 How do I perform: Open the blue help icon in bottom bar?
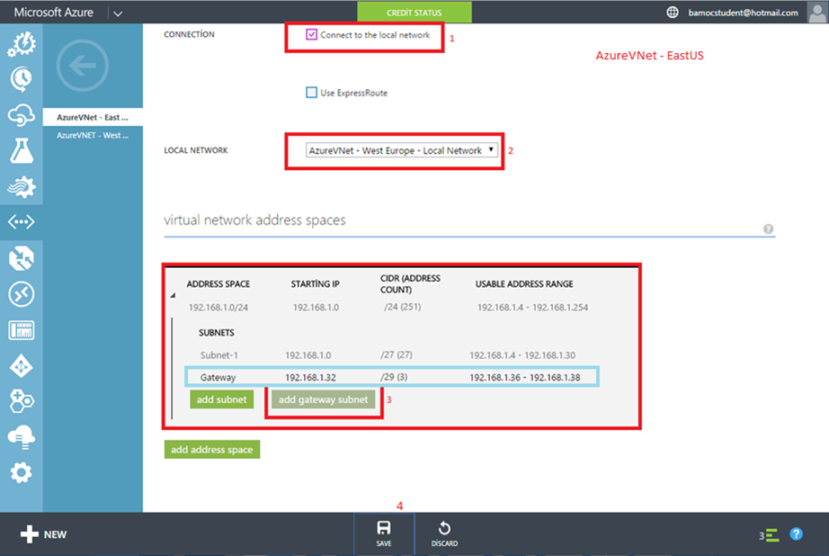pyautogui.click(x=796, y=534)
